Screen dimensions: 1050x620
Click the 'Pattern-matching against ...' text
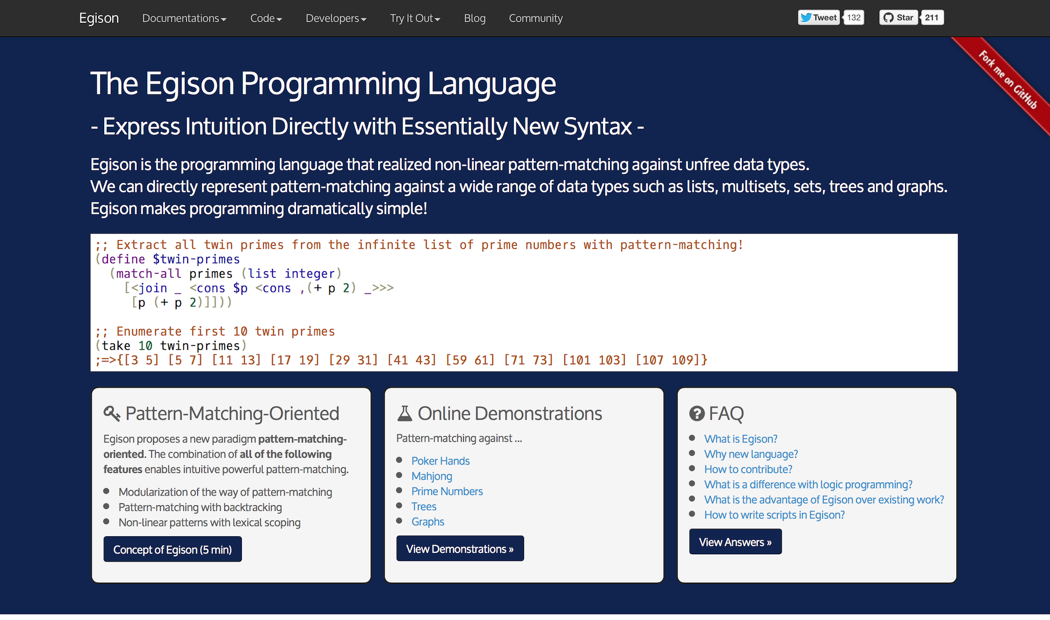pos(459,438)
